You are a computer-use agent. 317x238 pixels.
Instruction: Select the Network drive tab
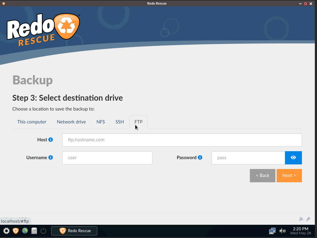[71, 122]
